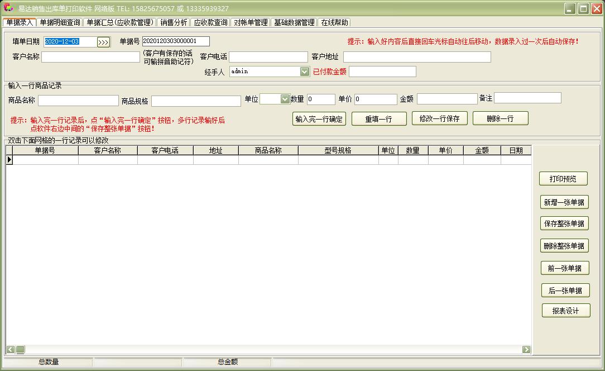Screen dimensions: 605x371
Task: Click the horizontal scrollbar left arrow
Action: 11,349
